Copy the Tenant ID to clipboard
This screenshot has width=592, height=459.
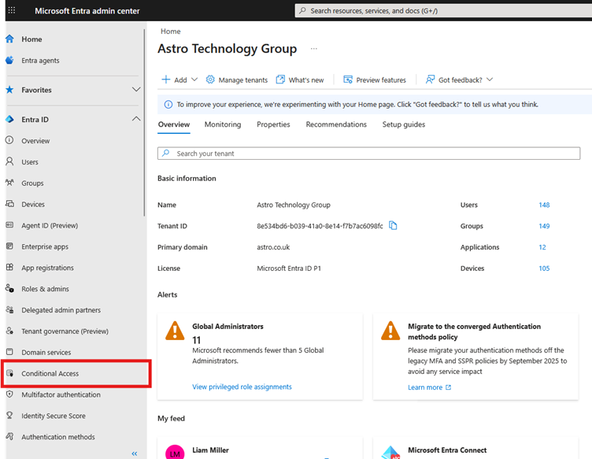coord(393,225)
